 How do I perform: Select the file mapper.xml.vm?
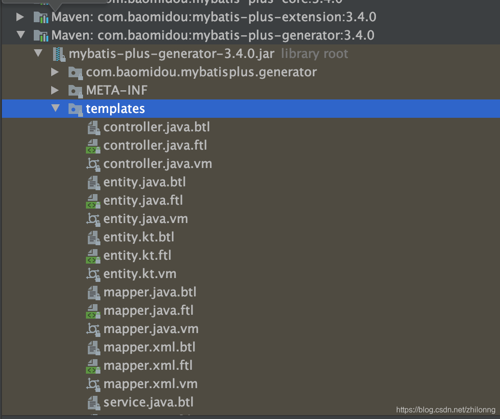point(151,384)
